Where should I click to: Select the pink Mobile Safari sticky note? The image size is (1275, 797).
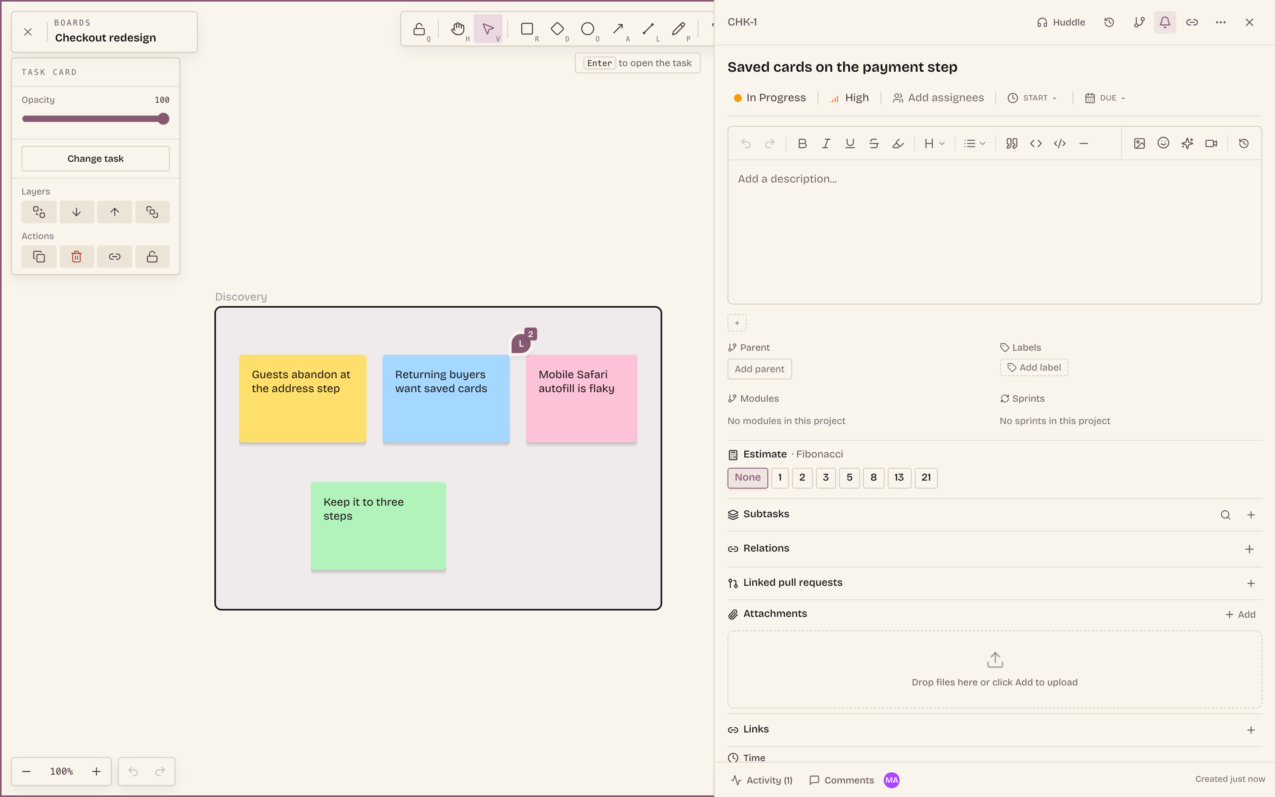tap(581, 399)
